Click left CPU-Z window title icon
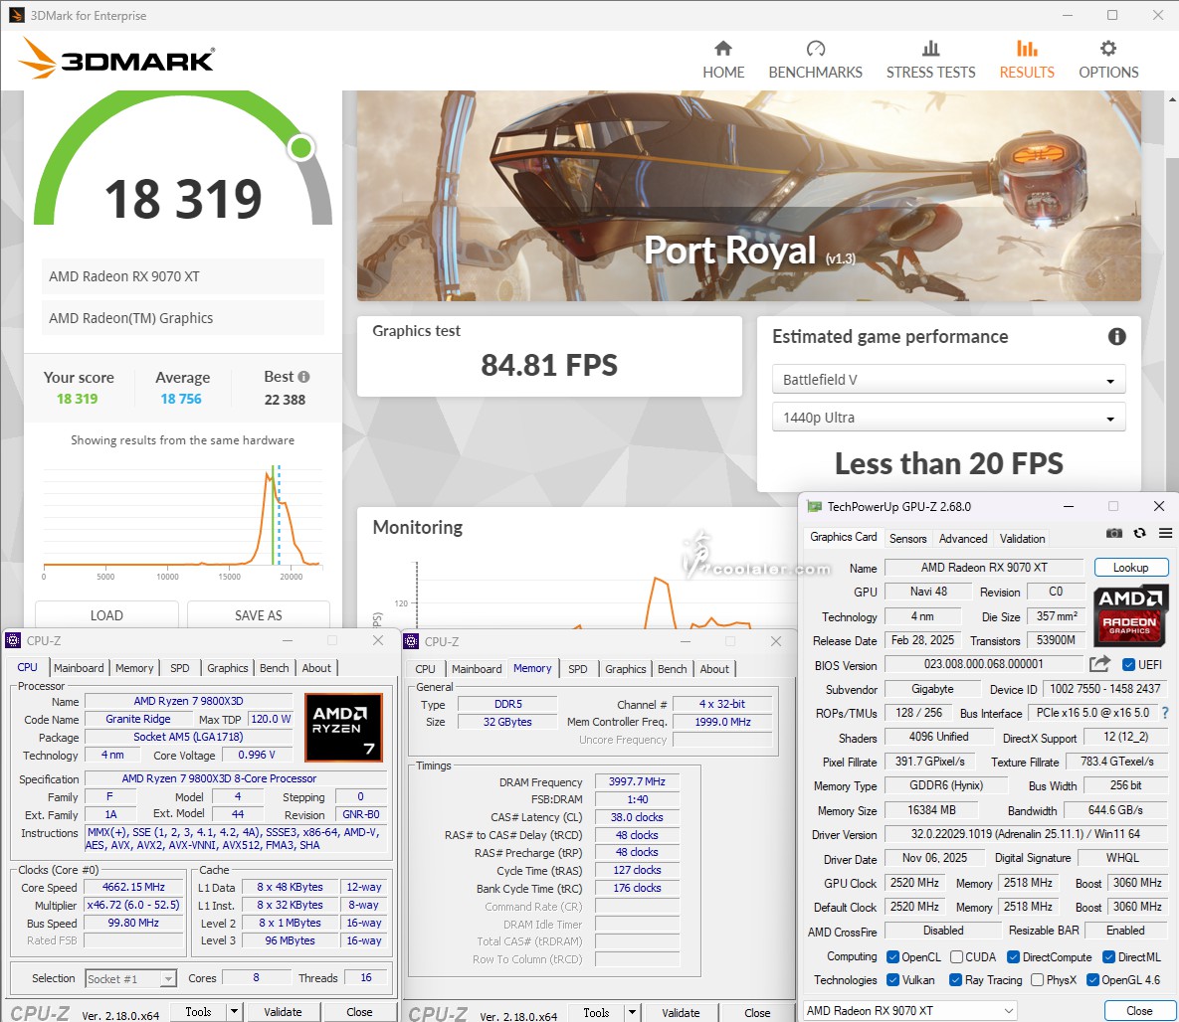Viewport: 1179px width, 1022px height. 13,640
